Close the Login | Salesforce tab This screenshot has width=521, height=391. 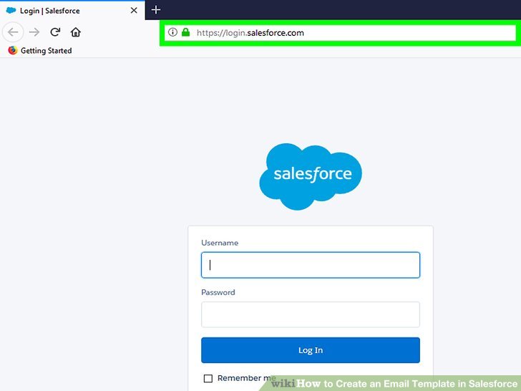134,11
